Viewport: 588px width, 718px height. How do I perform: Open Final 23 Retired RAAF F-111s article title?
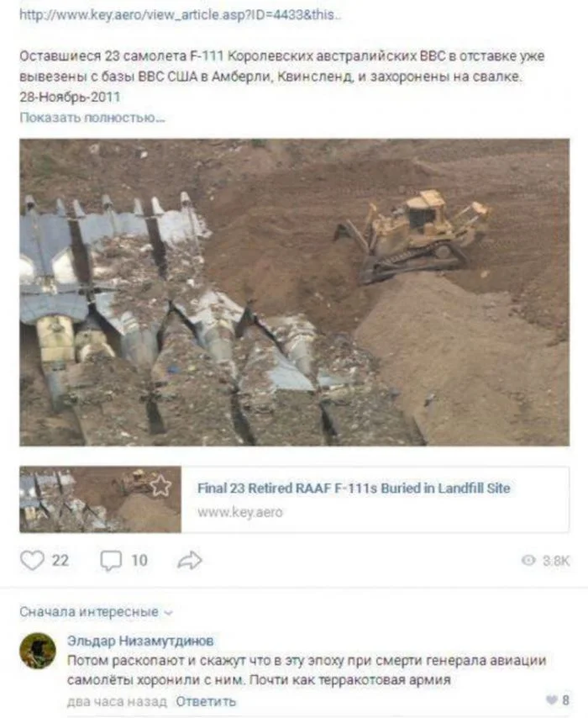[x=354, y=488]
